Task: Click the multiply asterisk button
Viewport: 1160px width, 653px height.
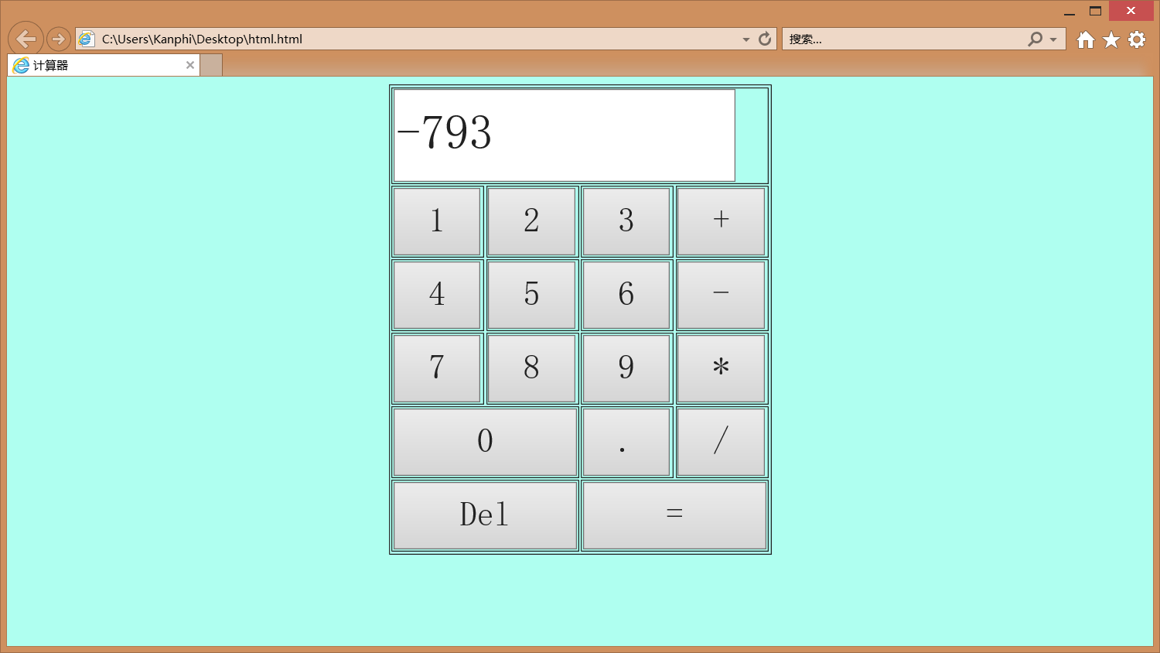Action: click(722, 368)
